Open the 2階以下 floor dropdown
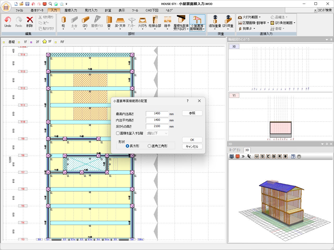 pos(157,133)
